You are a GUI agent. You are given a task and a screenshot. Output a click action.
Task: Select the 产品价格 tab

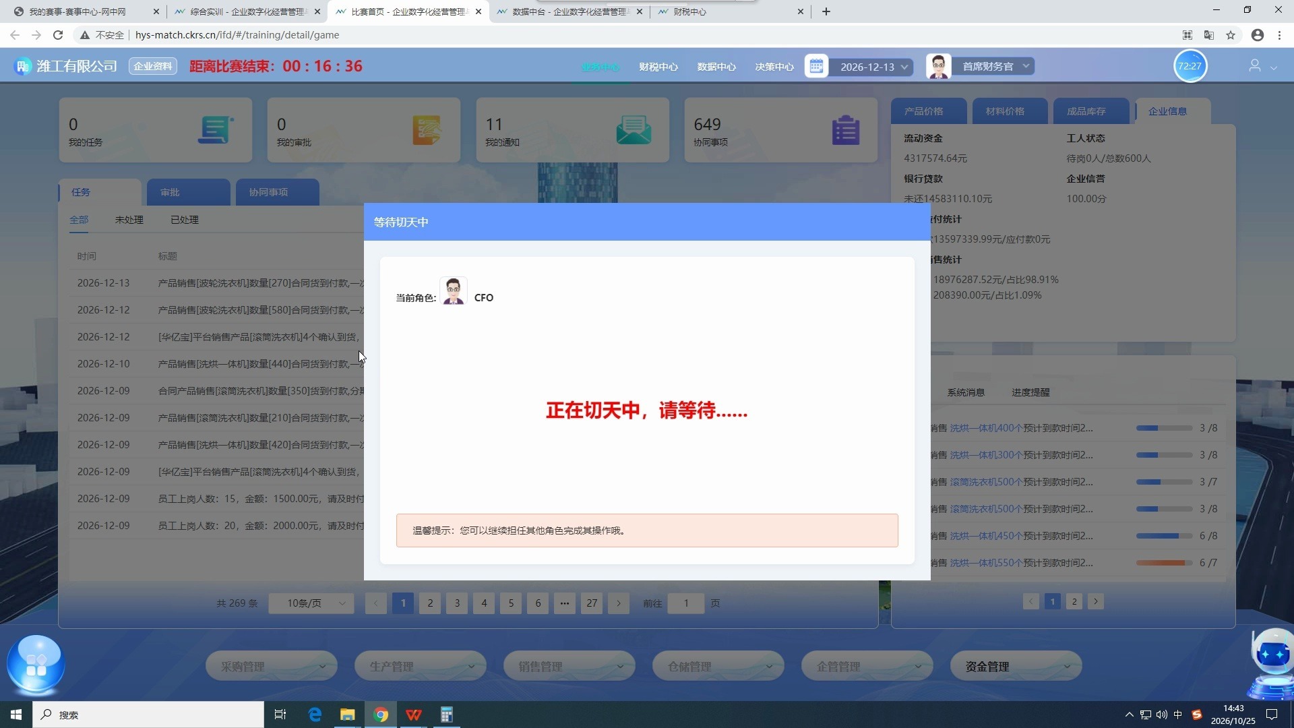pos(929,111)
